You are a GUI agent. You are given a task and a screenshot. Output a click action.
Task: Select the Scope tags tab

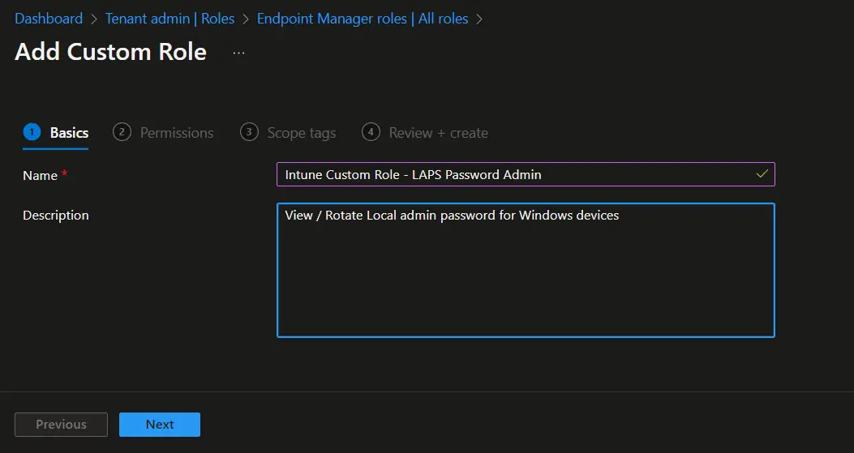[301, 133]
